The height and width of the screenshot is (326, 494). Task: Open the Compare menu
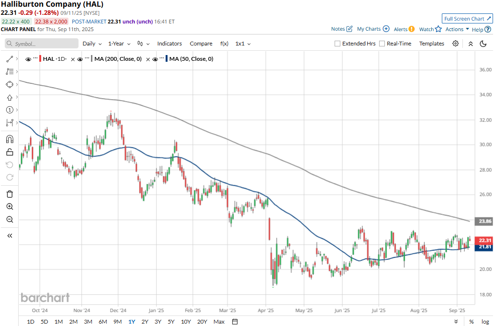coord(201,44)
